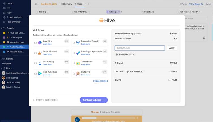Click the tag icon on MICHAELA20 chip
This screenshot has width=213, height=122.
click(x=117, y=55)
